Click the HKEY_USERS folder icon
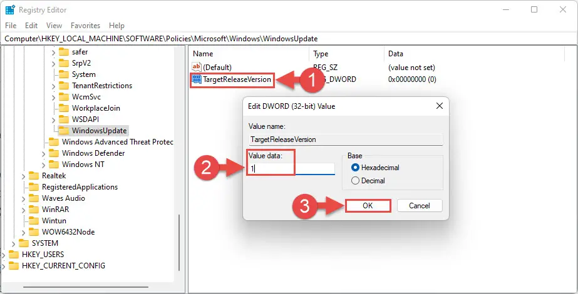Image resolution: width=578 pixels, height=294 pixels. pos(14,254)
